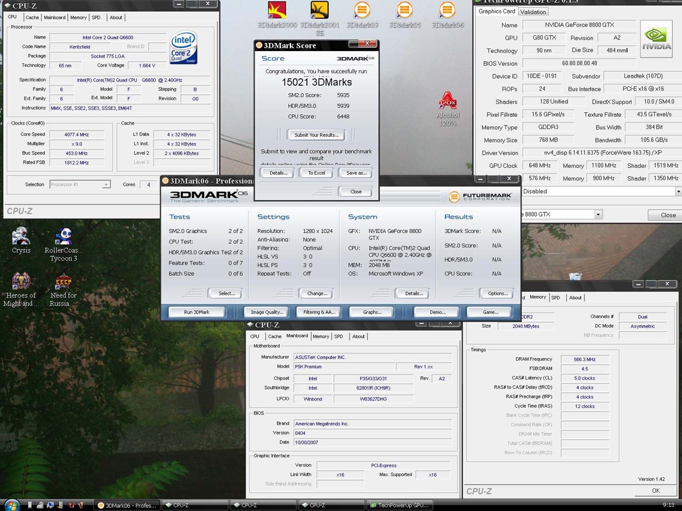682x511 pixels.
Task: Click the CPU-Z Mainboard window title icon
Action: coord(250,325)
